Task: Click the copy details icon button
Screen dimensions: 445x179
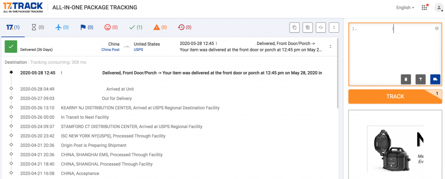Action: tap(308, 28)
